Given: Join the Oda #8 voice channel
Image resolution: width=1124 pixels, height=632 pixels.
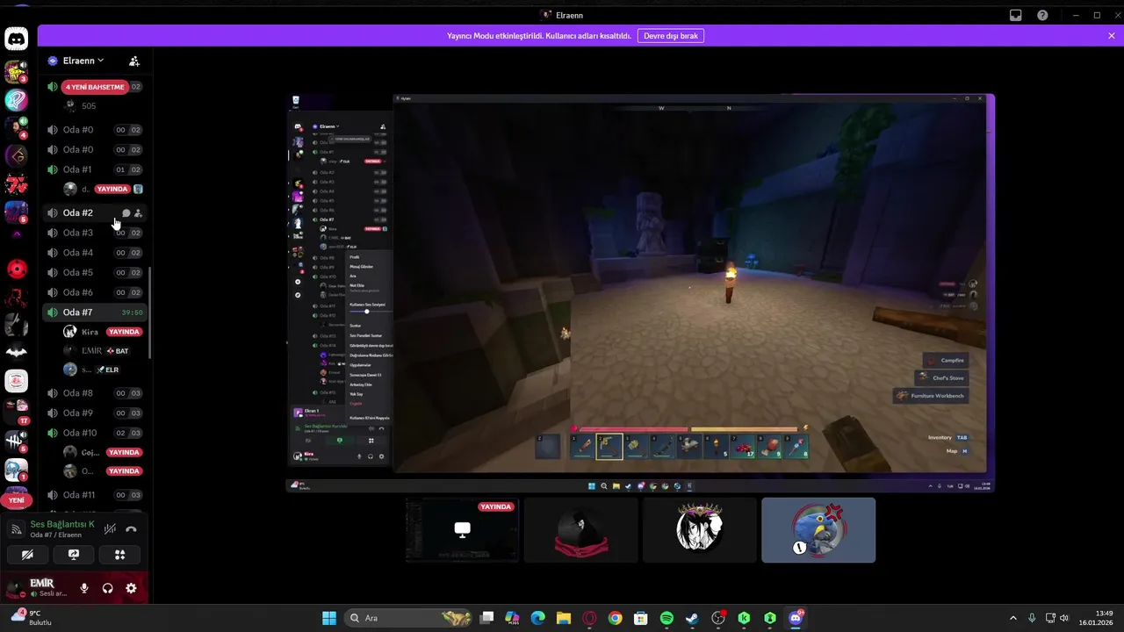Looking at the screenshot, I should 95,393.
